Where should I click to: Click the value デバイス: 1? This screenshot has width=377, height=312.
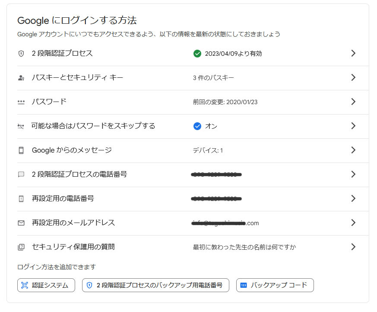pos(208,150)
